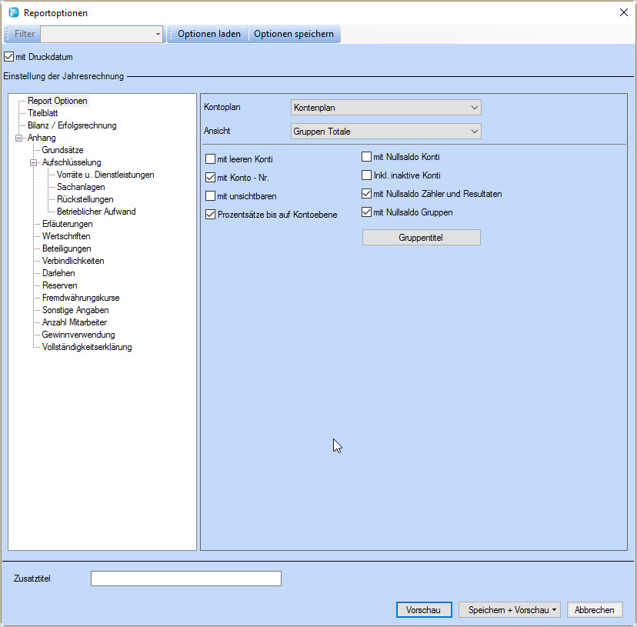Collapse the Anhang tree node
The height and width of the screenshot is (627, 637).
pos(18,138)
